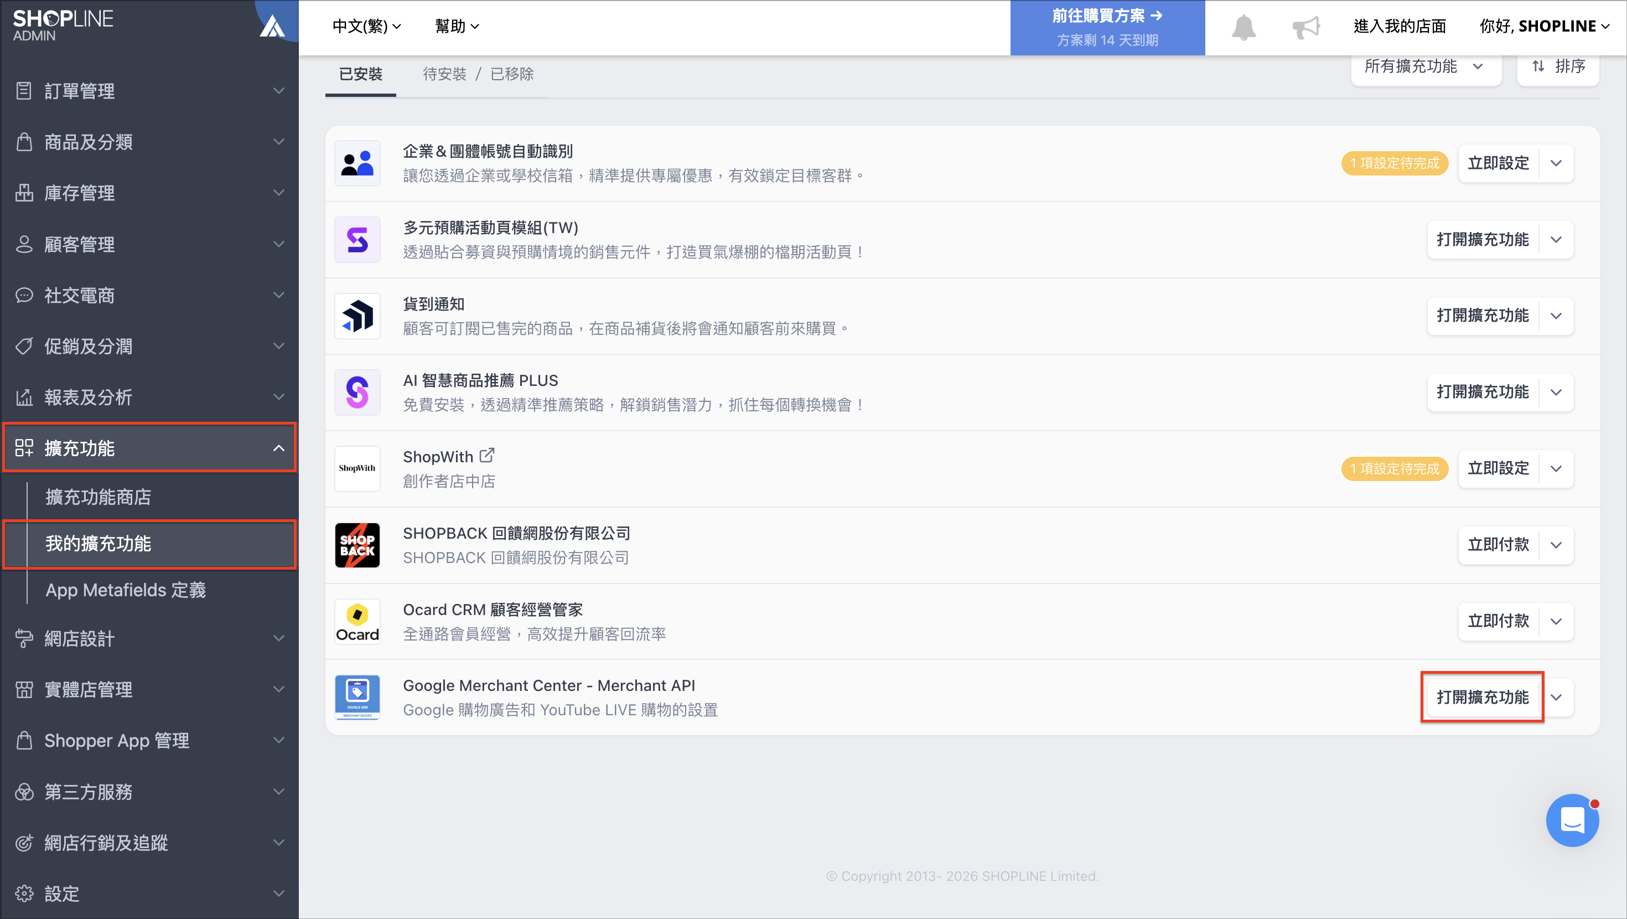The image size is (1627, 919).
Task: Open the live chat bubble widget
Action: [1572, 820]
